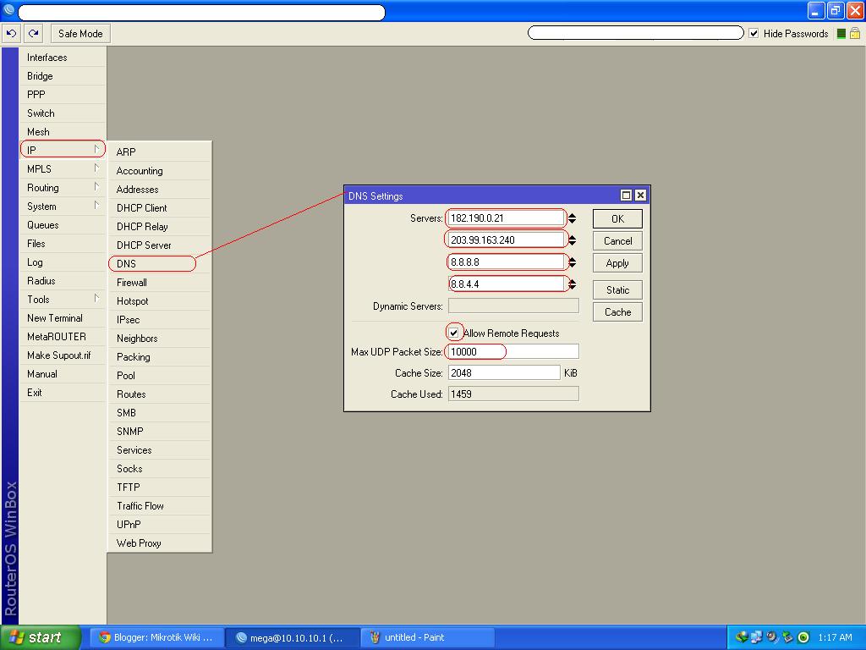
Task: Click the 1:17 AM clock in the taskbar
Action: click(x=835, y=637)
